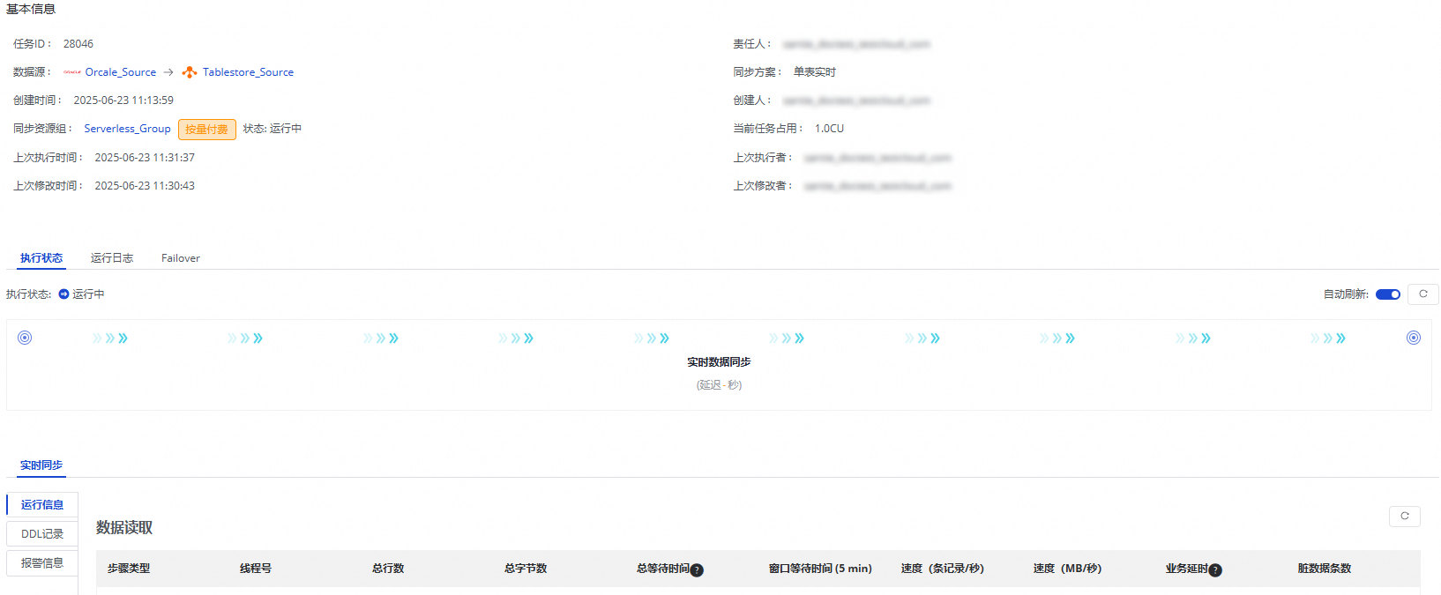Open the Serverless_Group resource group link
The width and height of the screenshot is (1441, 595).
click(x=128, y=129)
